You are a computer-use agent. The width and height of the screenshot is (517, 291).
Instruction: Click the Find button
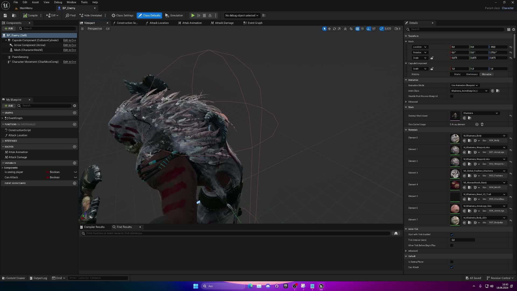coord(71,15)
